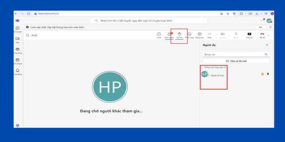Open the Khác more options menu

[x=210, y=35]
